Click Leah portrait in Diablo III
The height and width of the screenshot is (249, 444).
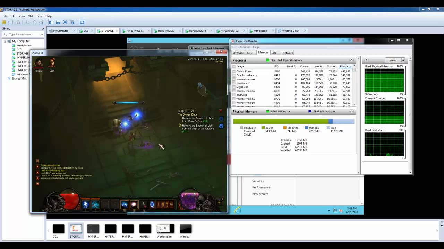coord(52,63)
